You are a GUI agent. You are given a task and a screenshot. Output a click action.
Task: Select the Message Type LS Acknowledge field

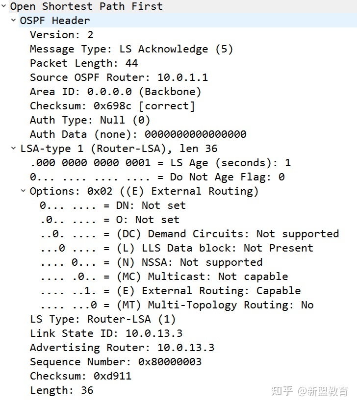[x=131, y=49]
